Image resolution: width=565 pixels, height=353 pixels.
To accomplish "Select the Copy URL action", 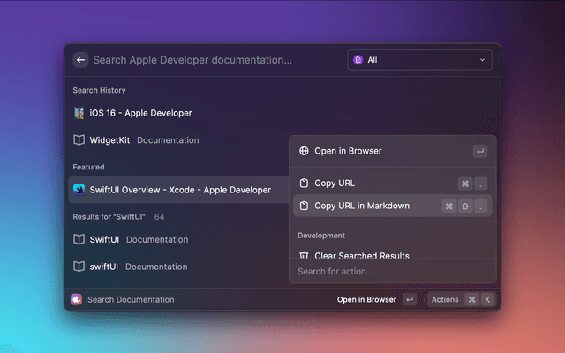I will (x=335, y=184).
